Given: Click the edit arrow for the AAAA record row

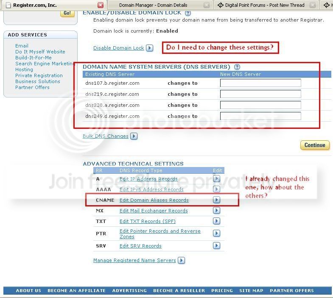Looking at the screenshot, I should [x=216, y=189].
